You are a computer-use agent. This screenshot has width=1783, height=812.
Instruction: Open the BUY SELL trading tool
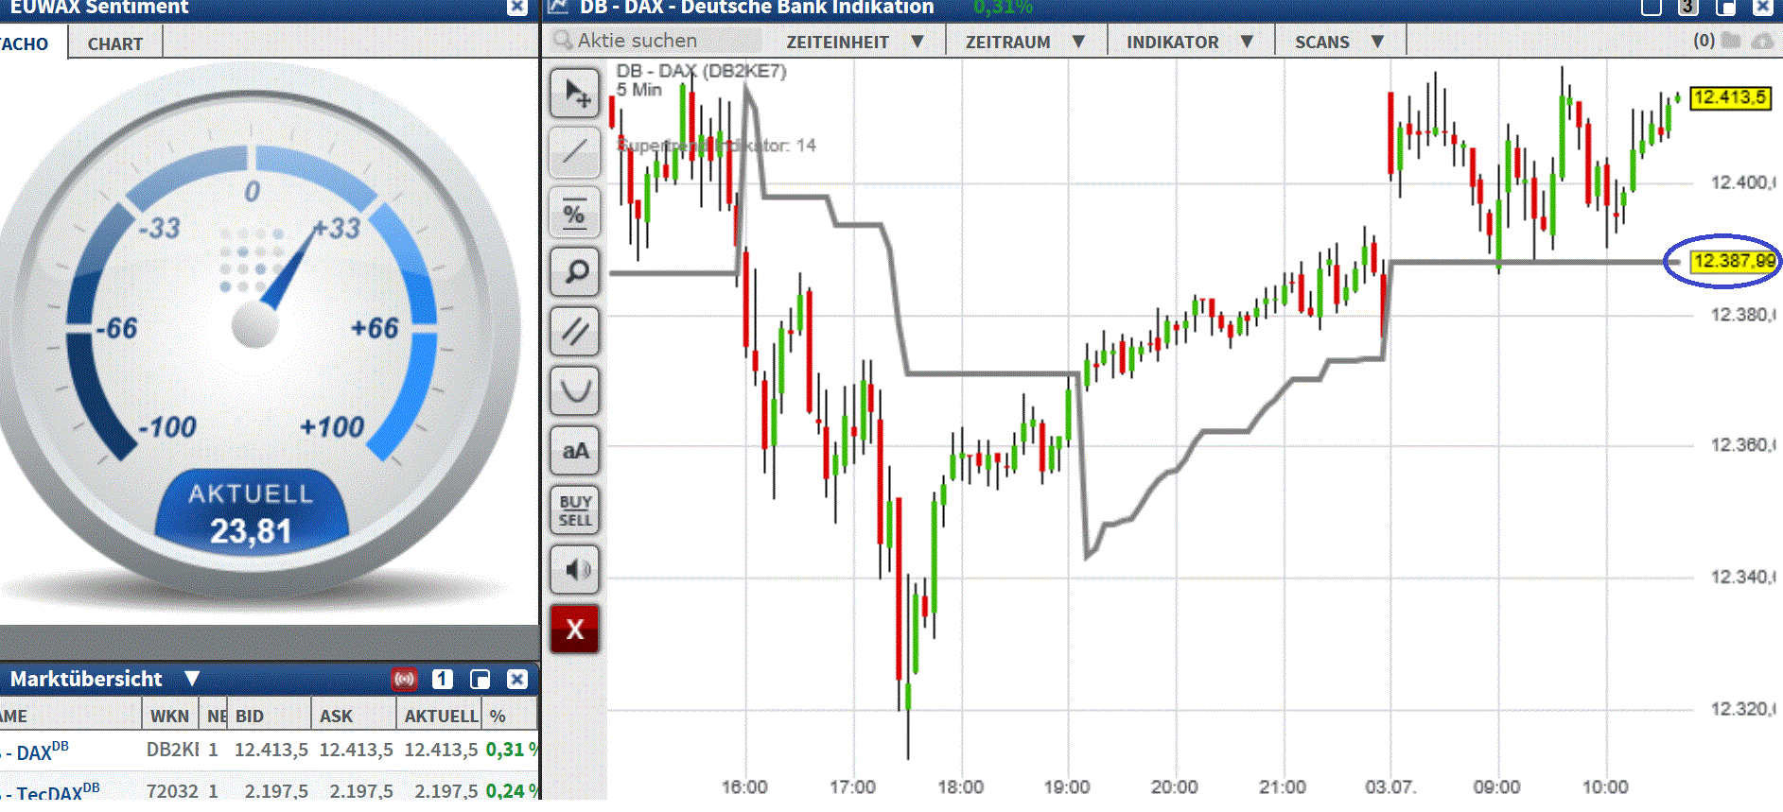575,510
